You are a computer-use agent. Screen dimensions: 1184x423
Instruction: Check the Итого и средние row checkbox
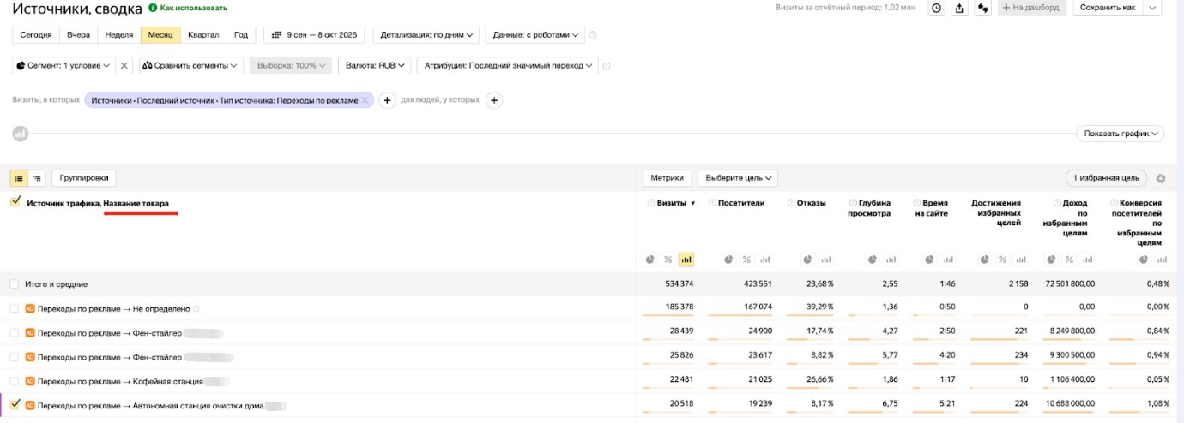click(14, 284)
